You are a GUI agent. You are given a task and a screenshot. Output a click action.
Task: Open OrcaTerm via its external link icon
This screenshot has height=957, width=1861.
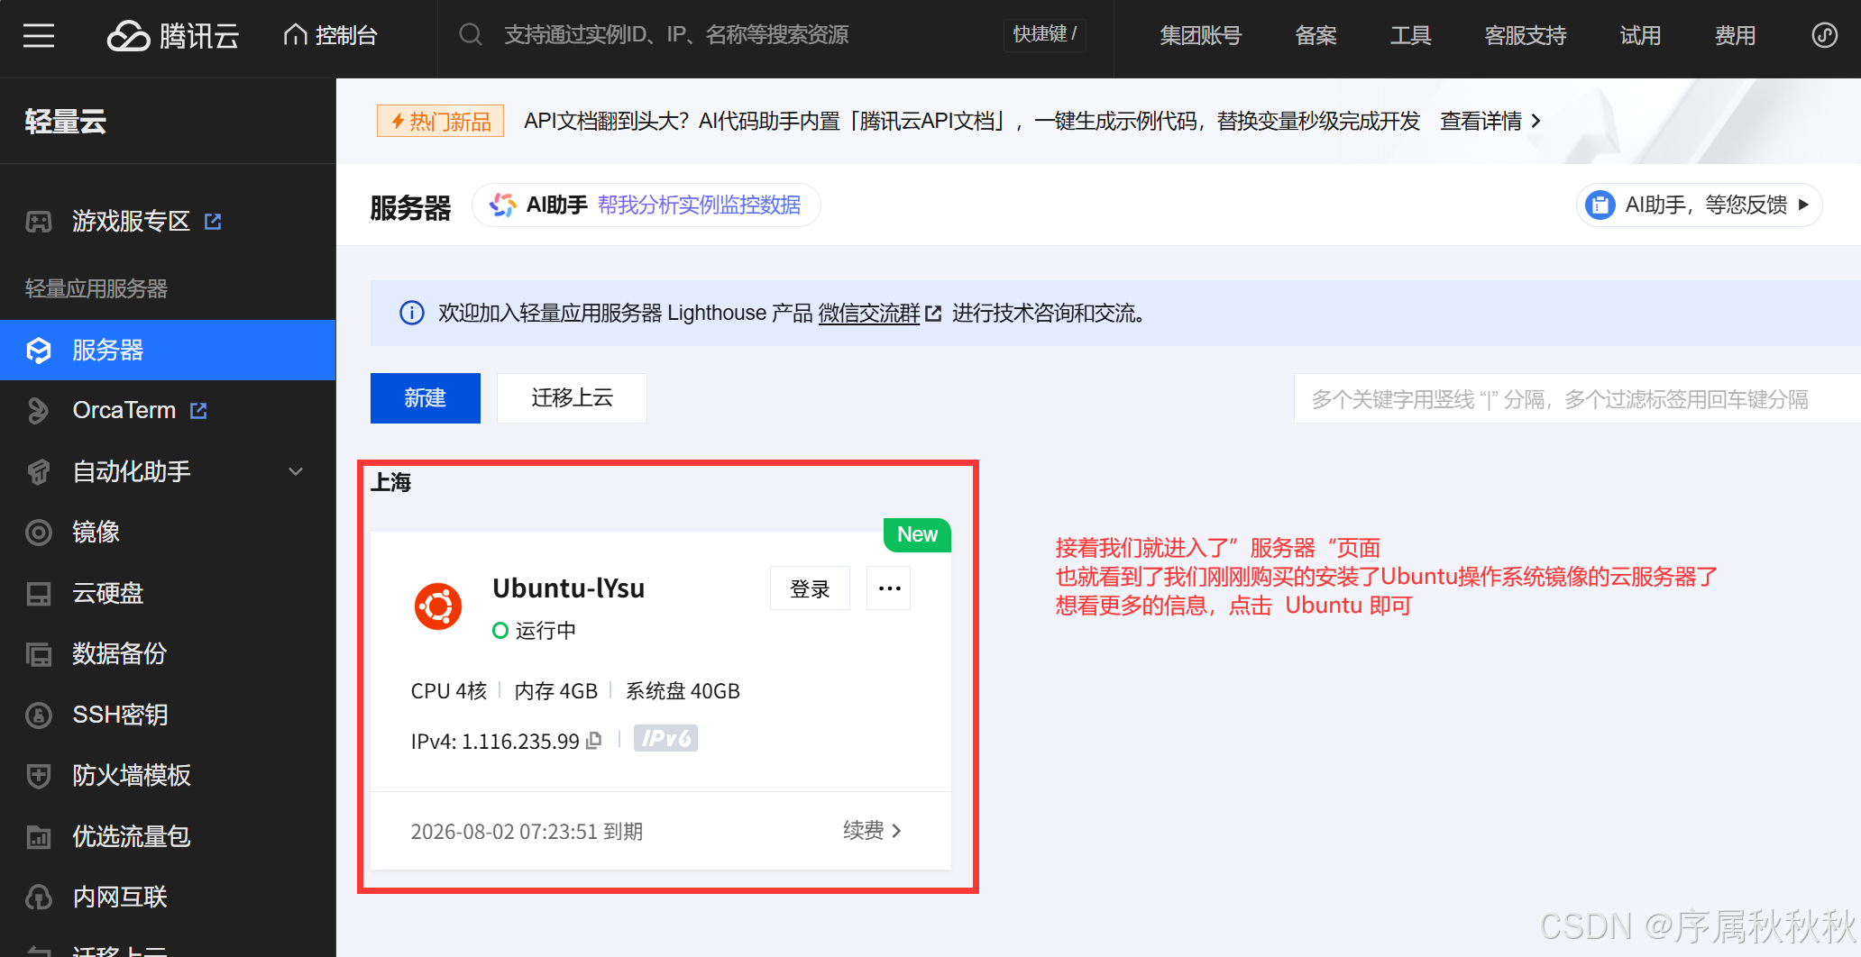pyautogui.click(x=198, y=409)
